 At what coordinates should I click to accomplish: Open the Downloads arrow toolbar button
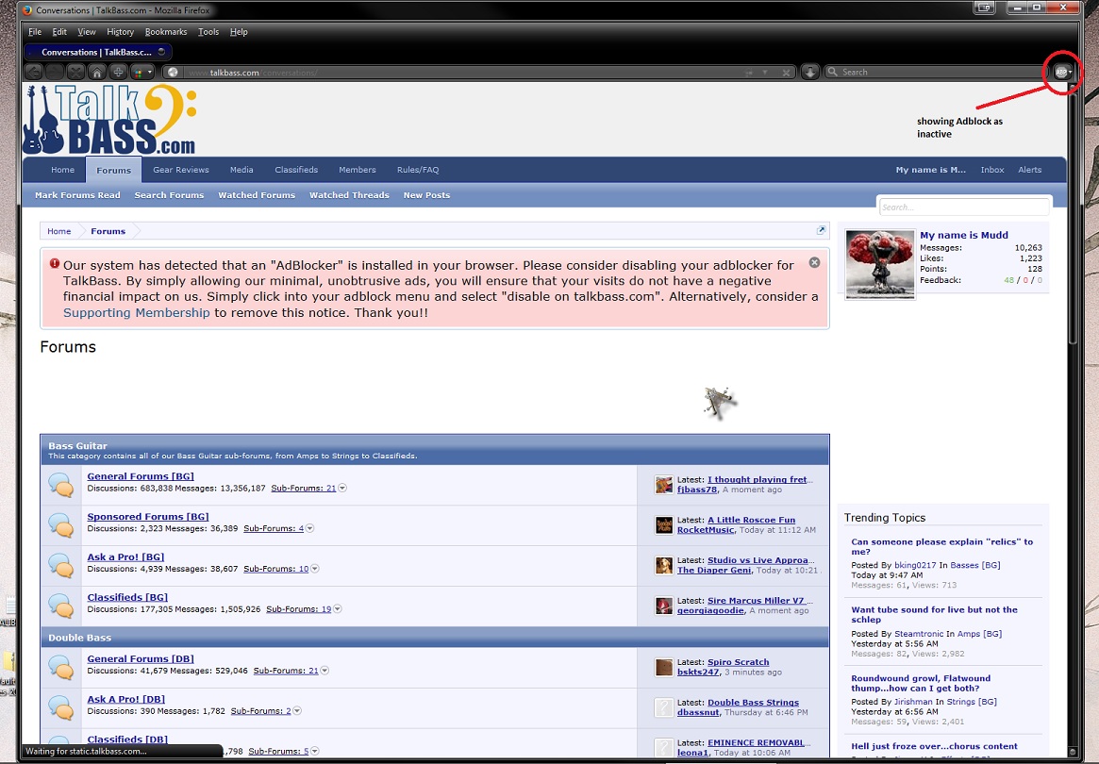coord(810,73)
